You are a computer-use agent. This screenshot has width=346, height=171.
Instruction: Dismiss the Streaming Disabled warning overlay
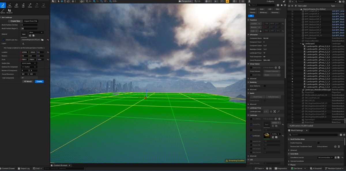(235, 160)
